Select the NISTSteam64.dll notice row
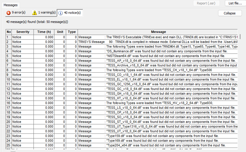The image size is (246, 152). pos(159,56)
